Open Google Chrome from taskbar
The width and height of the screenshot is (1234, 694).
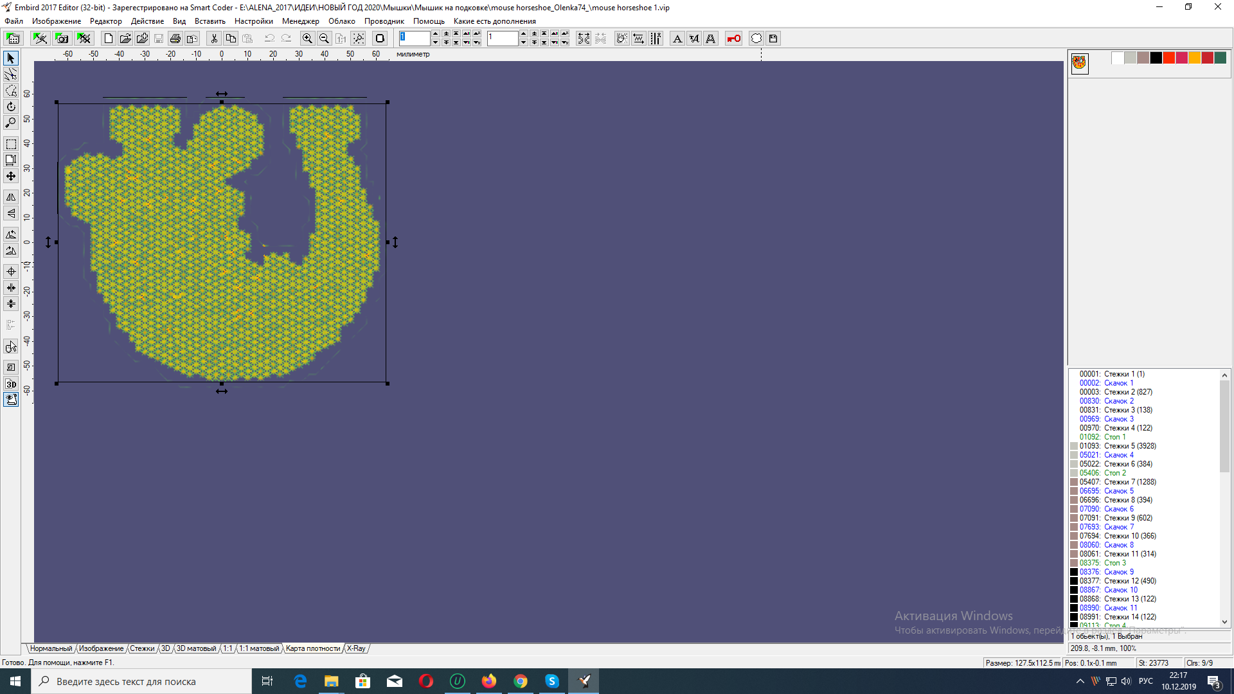(x=521, y=681)
